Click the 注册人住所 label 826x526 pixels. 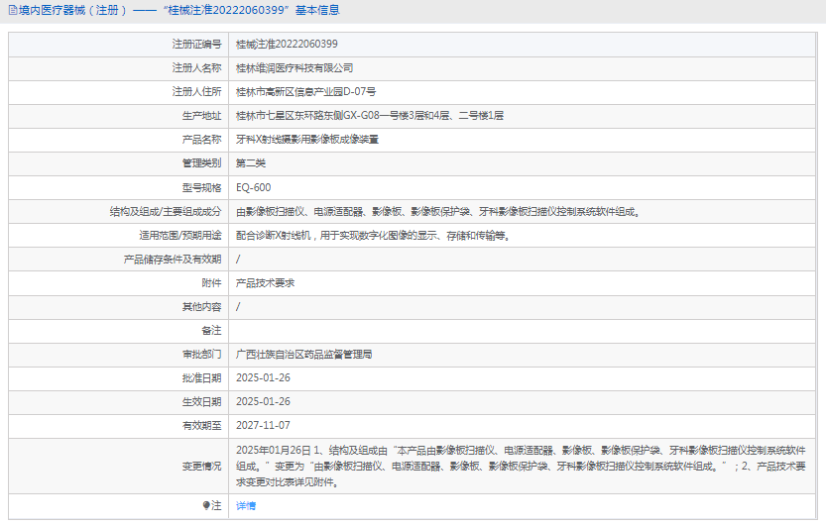(x=196, y=91)
